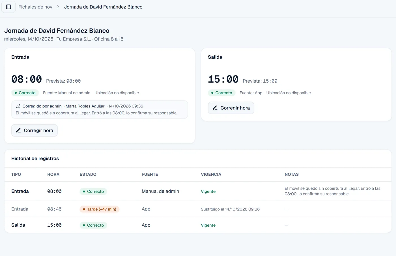
Task: Click Corregir hora button in Salida card
Action: [x=231, y=108]
